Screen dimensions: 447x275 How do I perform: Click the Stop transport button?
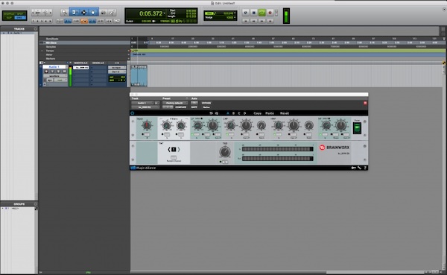[x=254, y=13]
